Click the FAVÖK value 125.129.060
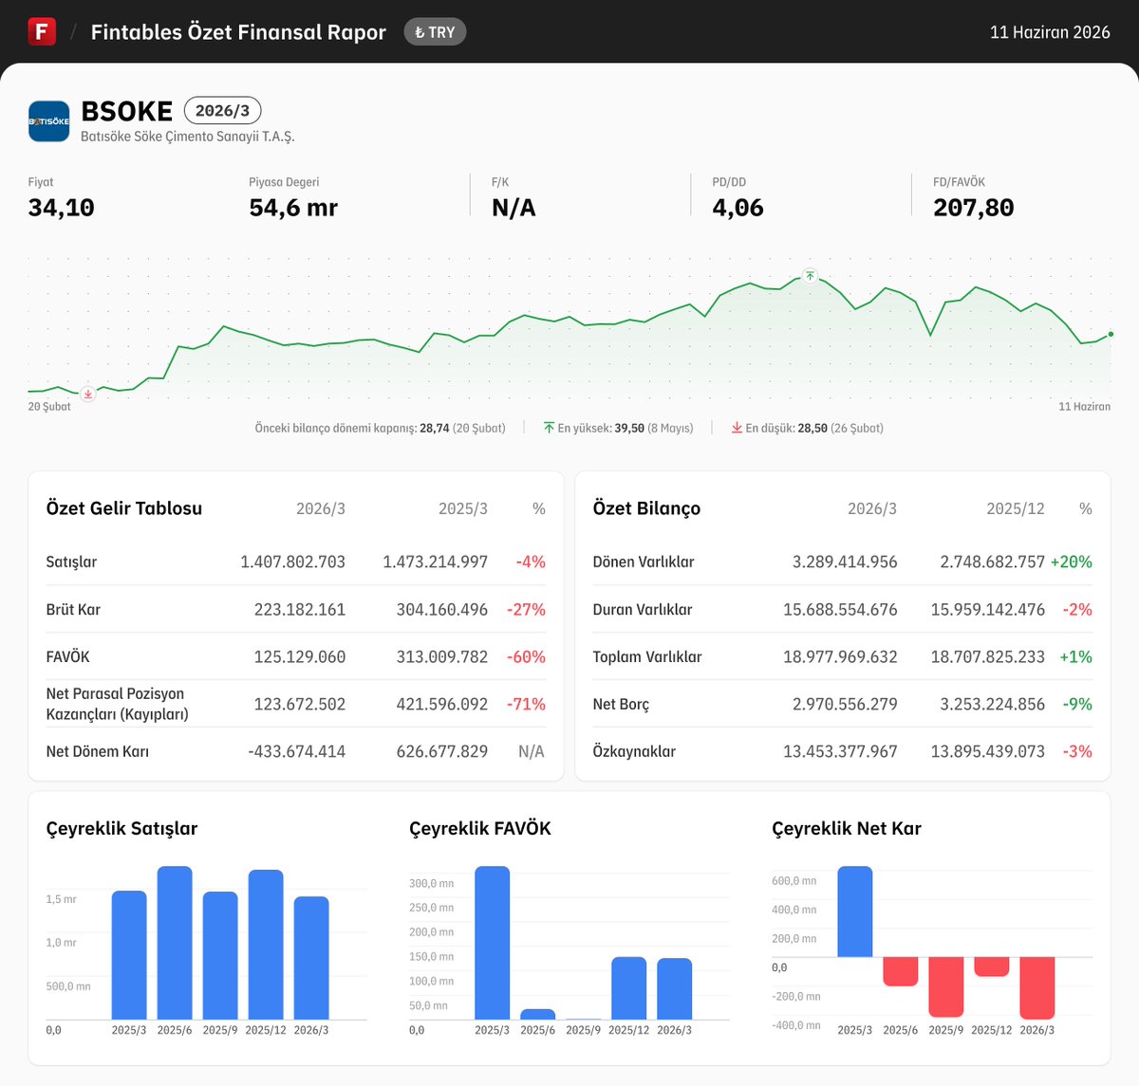 click(x=300, y=656)
